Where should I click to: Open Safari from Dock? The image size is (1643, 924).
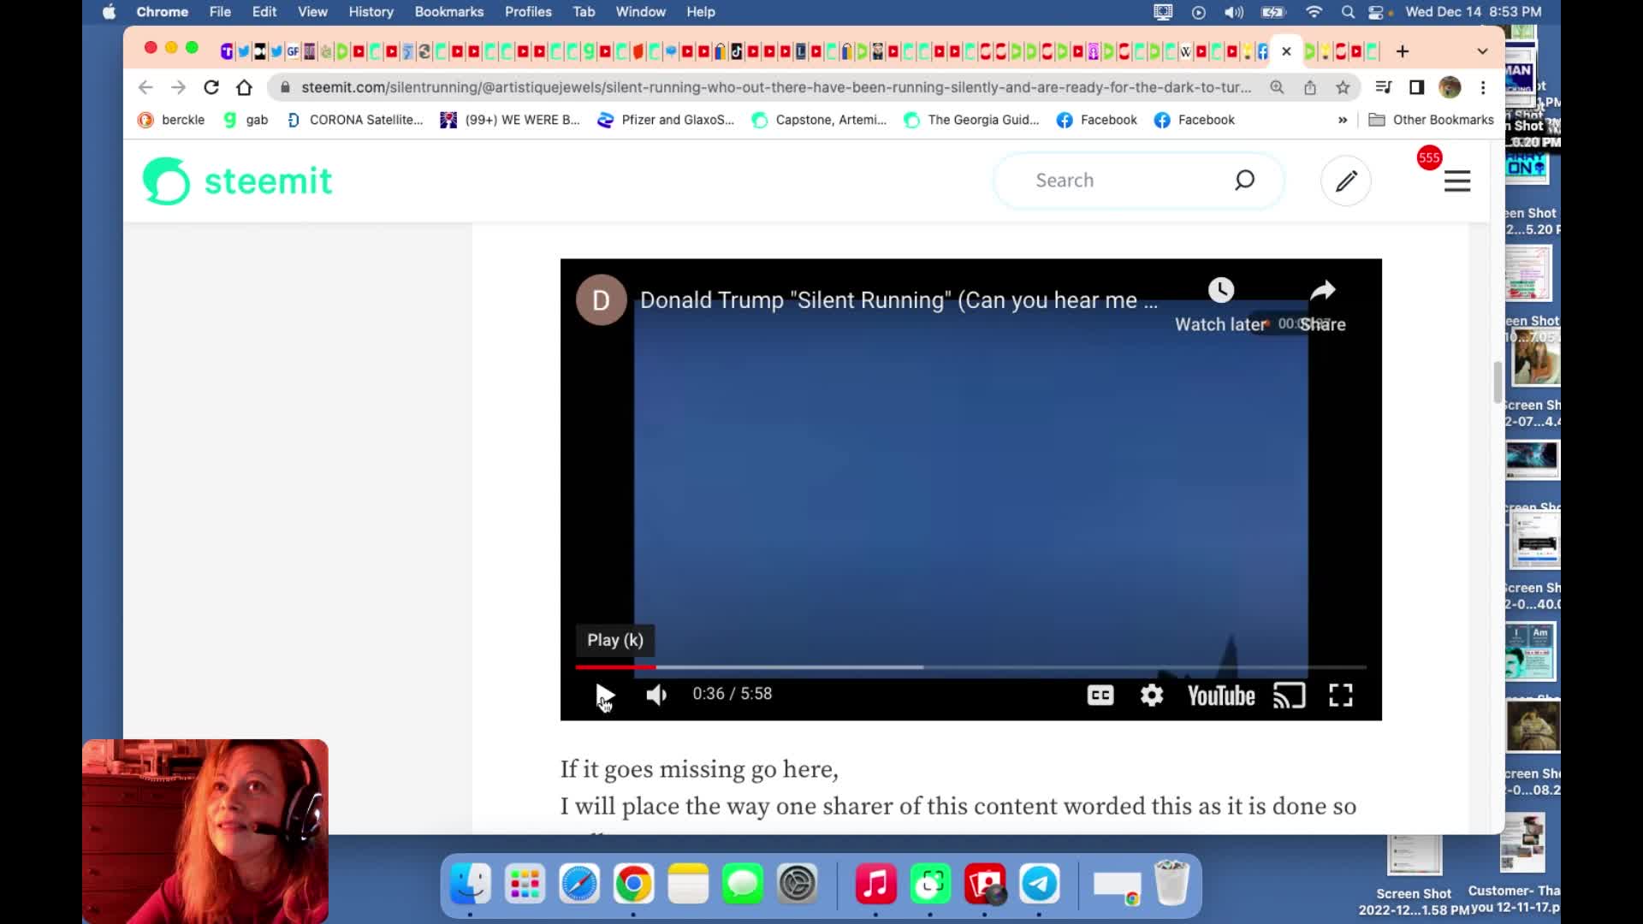pyautogui.click(x=579, y=884)
